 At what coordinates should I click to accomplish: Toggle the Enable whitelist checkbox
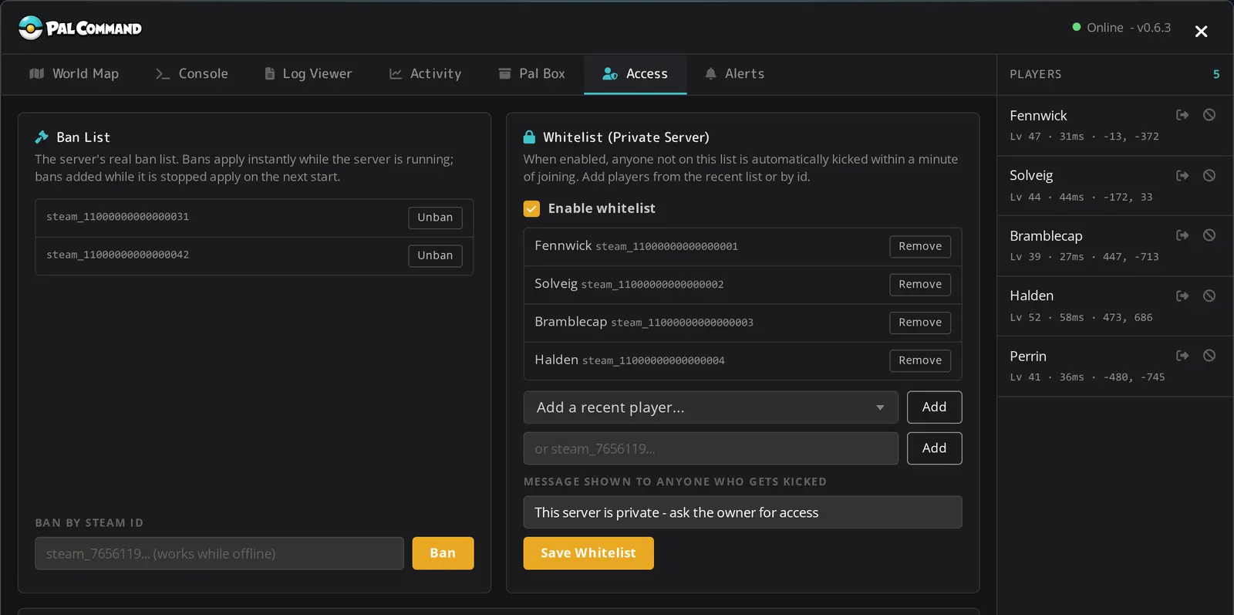pos(531,208)
